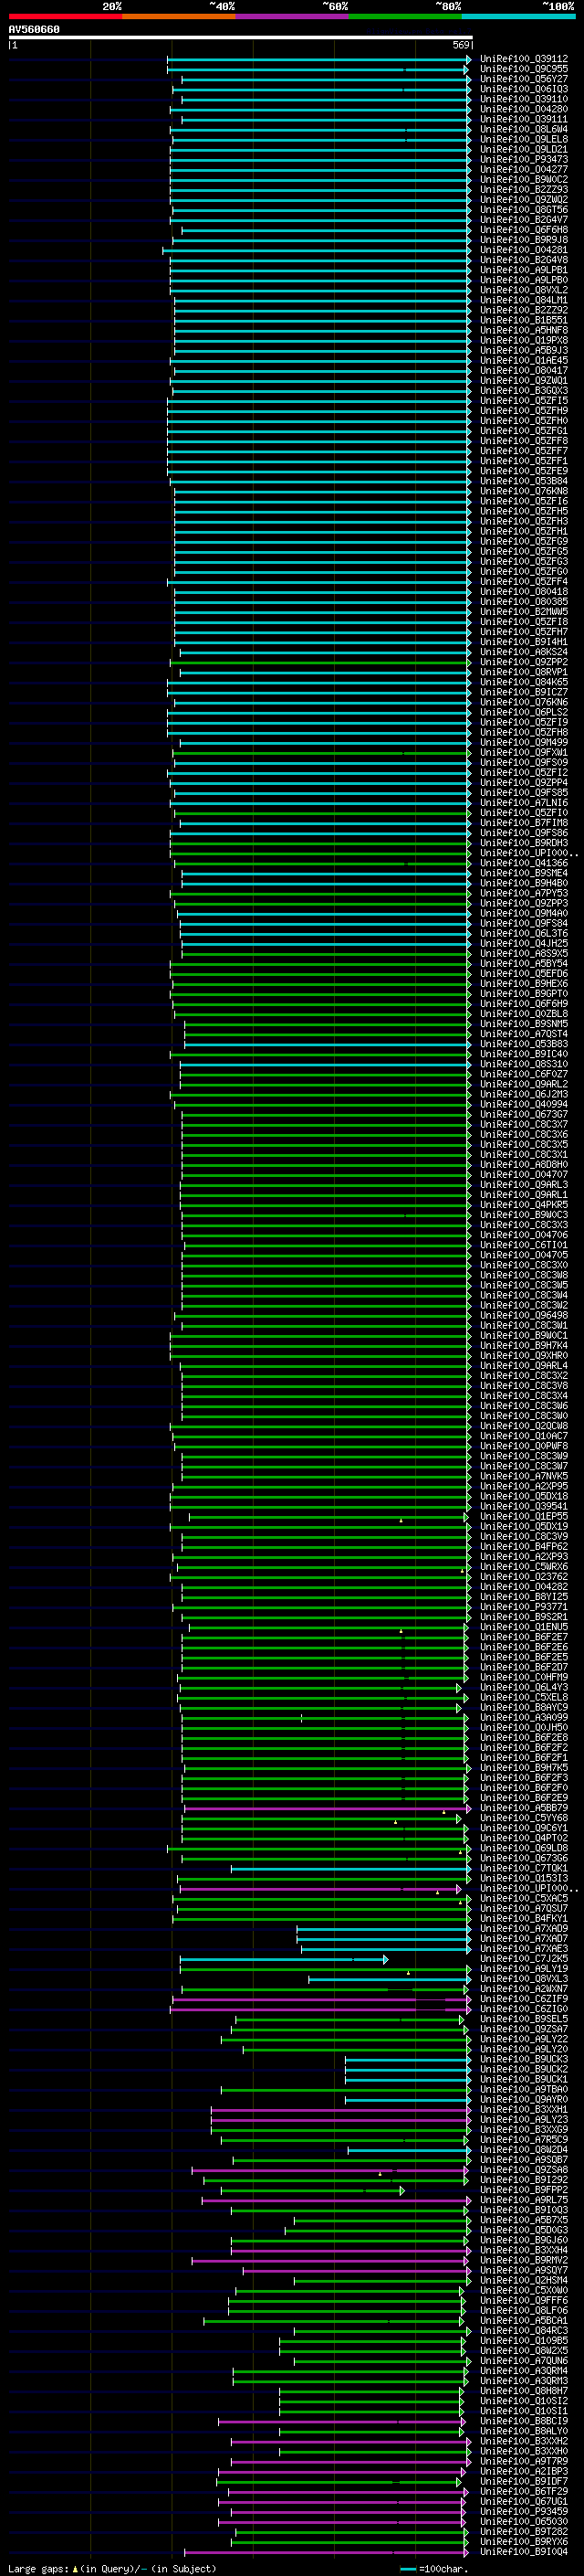Click the cyan ~100% identity legend segment

tap(518, 16)
